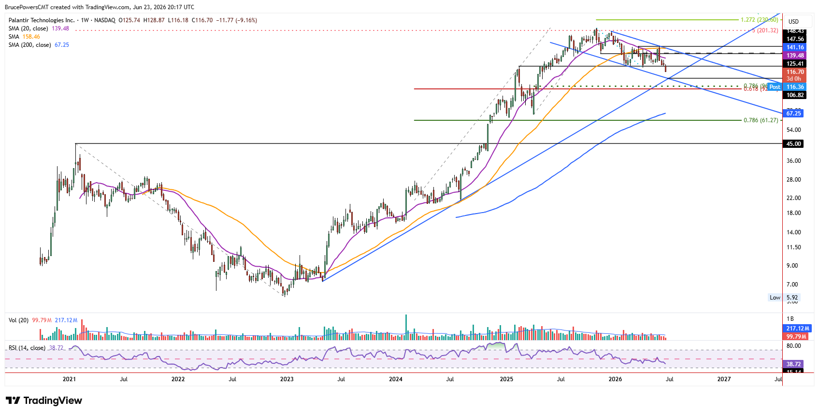
Task: Click the 80.00 RSI axis value
Action: click(x=793, y=346)
